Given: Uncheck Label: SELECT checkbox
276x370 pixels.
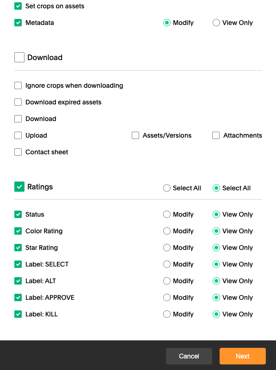Looking at the screenshot, I should (x=18, y=264).
